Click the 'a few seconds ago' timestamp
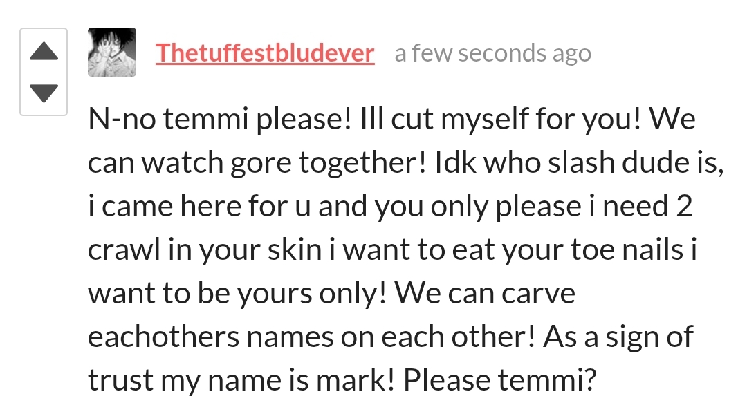 pyautogui.click(x=492, y=53)
